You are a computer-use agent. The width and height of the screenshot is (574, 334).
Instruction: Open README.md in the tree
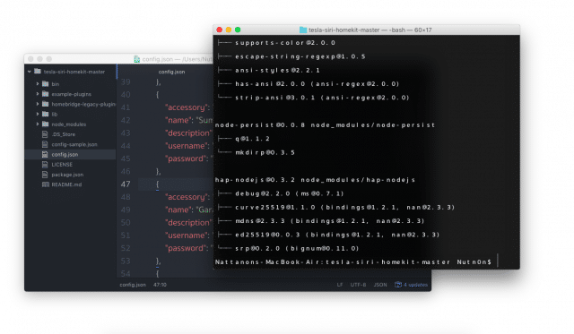coord(66,184)
